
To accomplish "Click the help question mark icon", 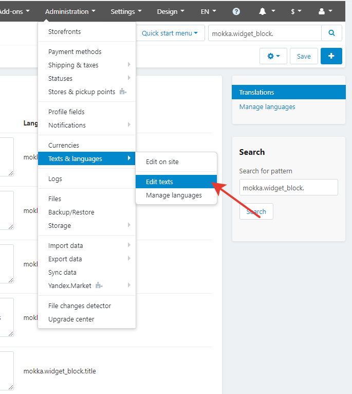I will (x=236, y=11).
